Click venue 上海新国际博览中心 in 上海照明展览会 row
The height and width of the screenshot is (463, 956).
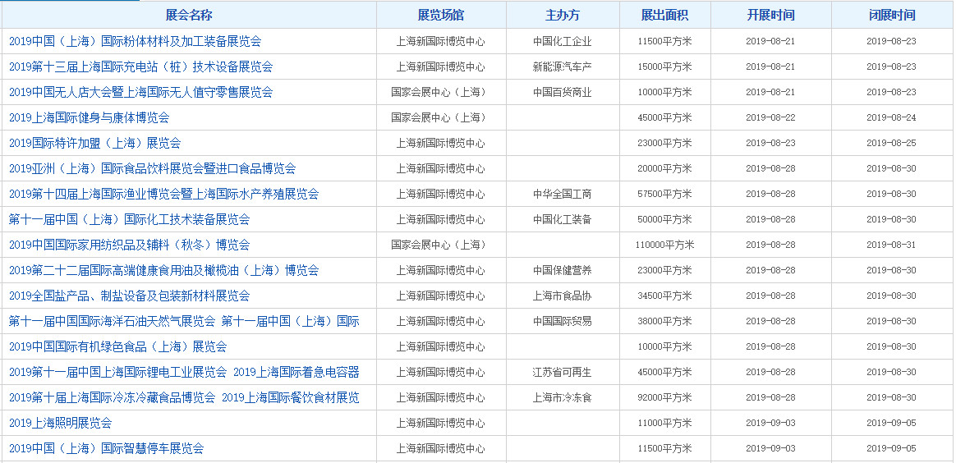(441, 423)
